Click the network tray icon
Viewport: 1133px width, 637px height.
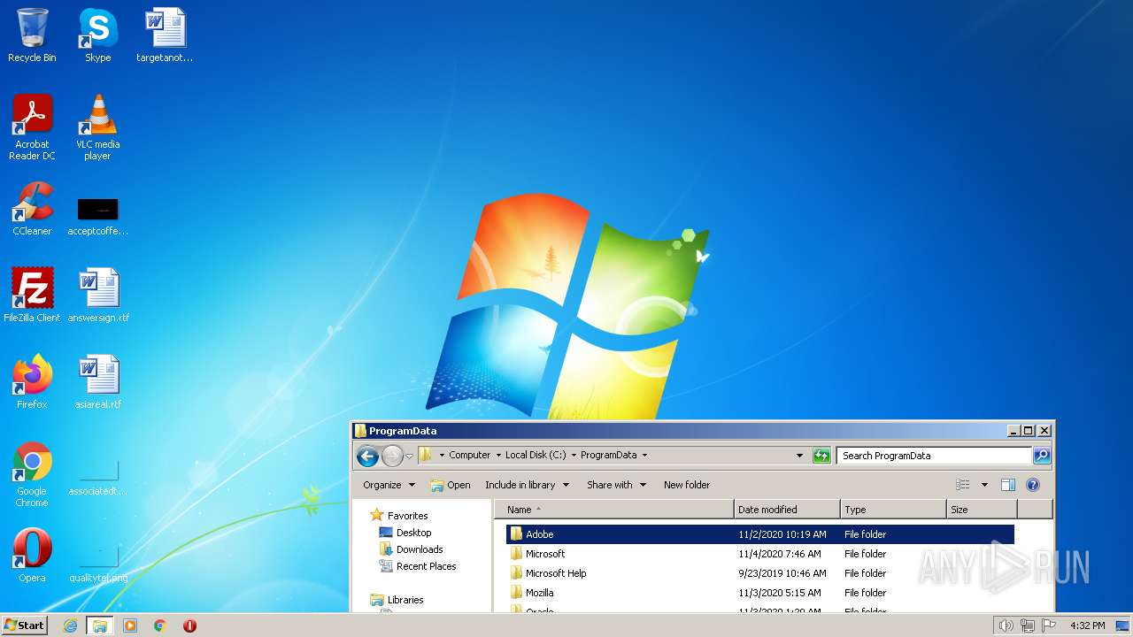(1028, 625)
